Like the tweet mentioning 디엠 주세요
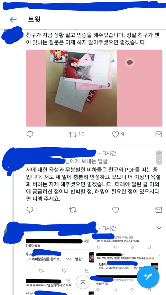This screenshot has height=295, width=166. 116,210
